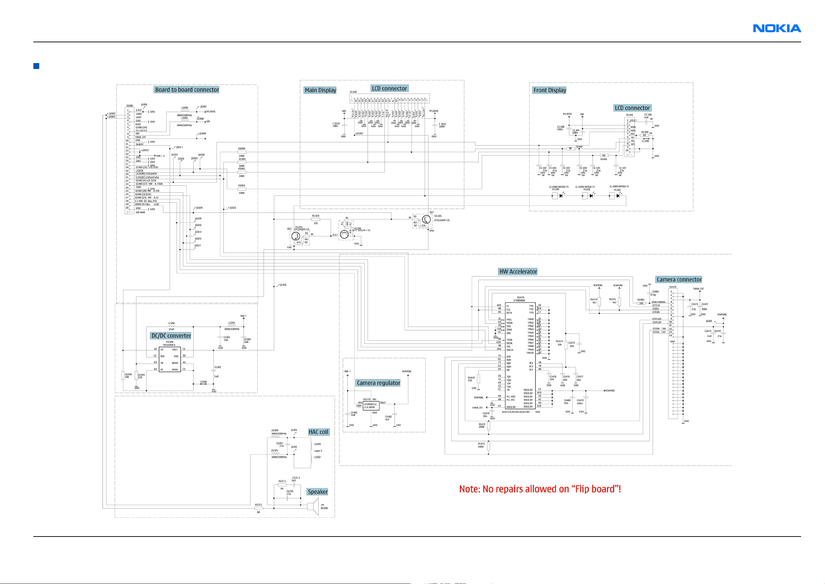Click the L1300 22uH inductor symbol

click(171, 326)
